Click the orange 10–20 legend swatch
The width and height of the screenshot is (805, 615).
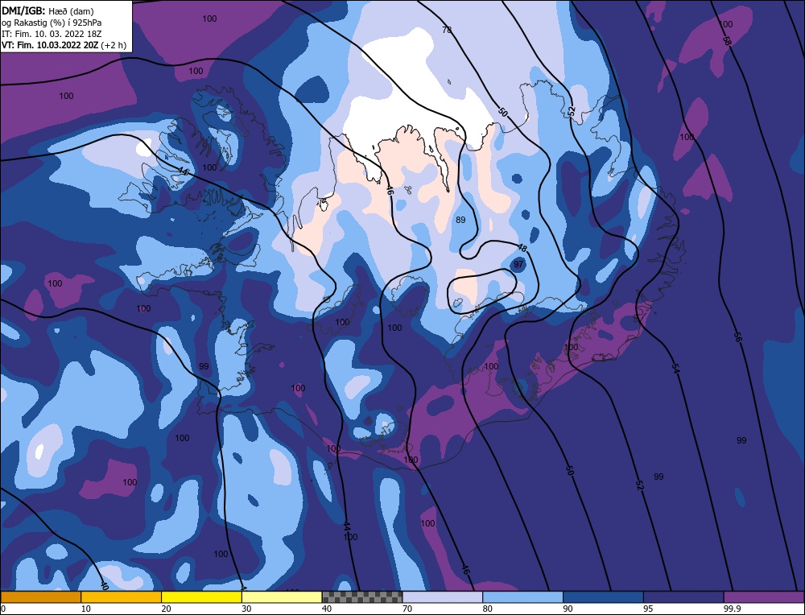pyautogui.click(x=122, y=597)
